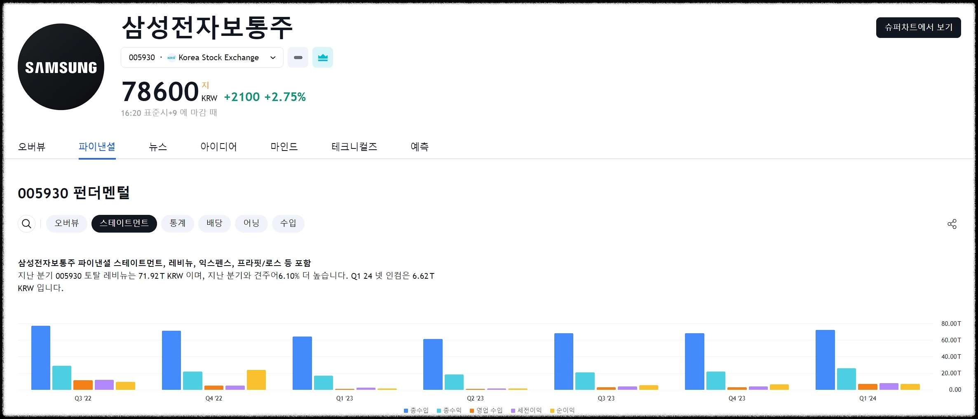Open the 예측 tab
978x419 pixels.
420,147
